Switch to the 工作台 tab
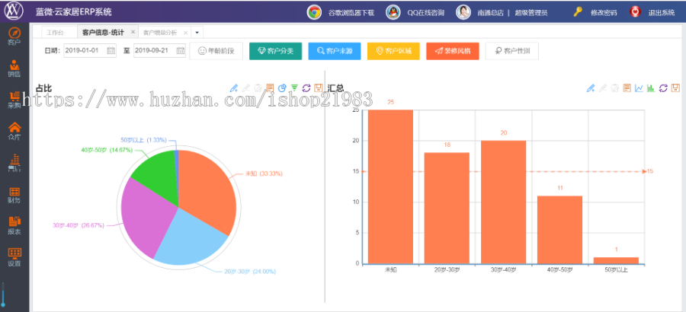Screen dimensions: 686x312 [55, 33]
